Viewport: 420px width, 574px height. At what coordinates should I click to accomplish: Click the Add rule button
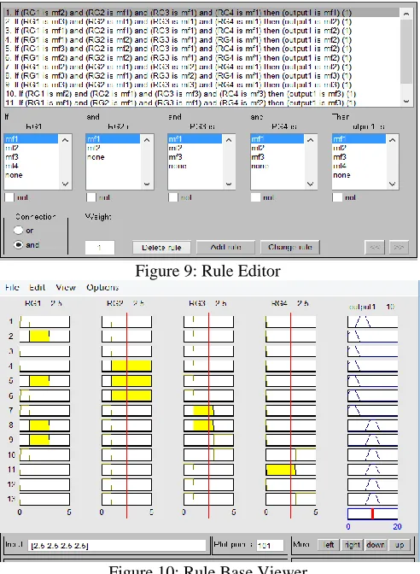pos(225,248)
